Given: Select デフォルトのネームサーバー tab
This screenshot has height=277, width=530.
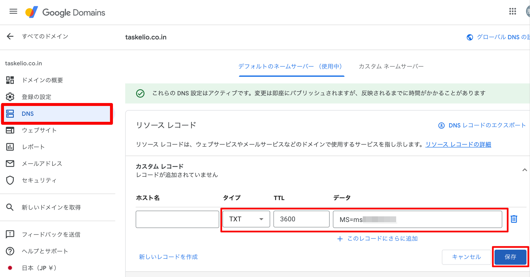Looking at the screenshot, I should tap(291, 66).
